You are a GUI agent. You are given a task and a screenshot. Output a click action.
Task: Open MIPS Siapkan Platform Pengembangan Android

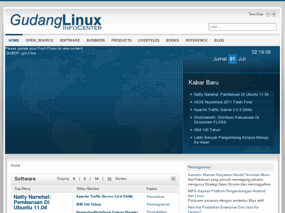227,193
